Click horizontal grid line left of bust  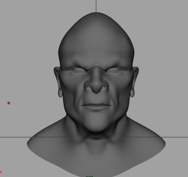point(15,137)
